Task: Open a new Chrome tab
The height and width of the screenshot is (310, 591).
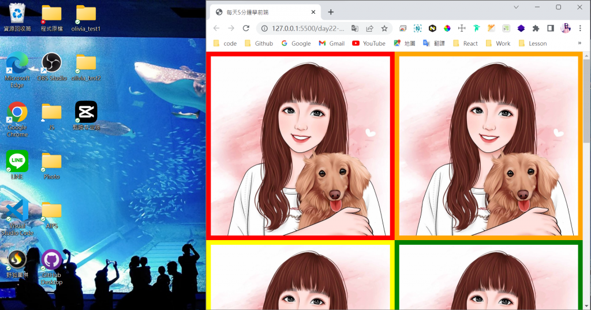Action: click(331, 12)
